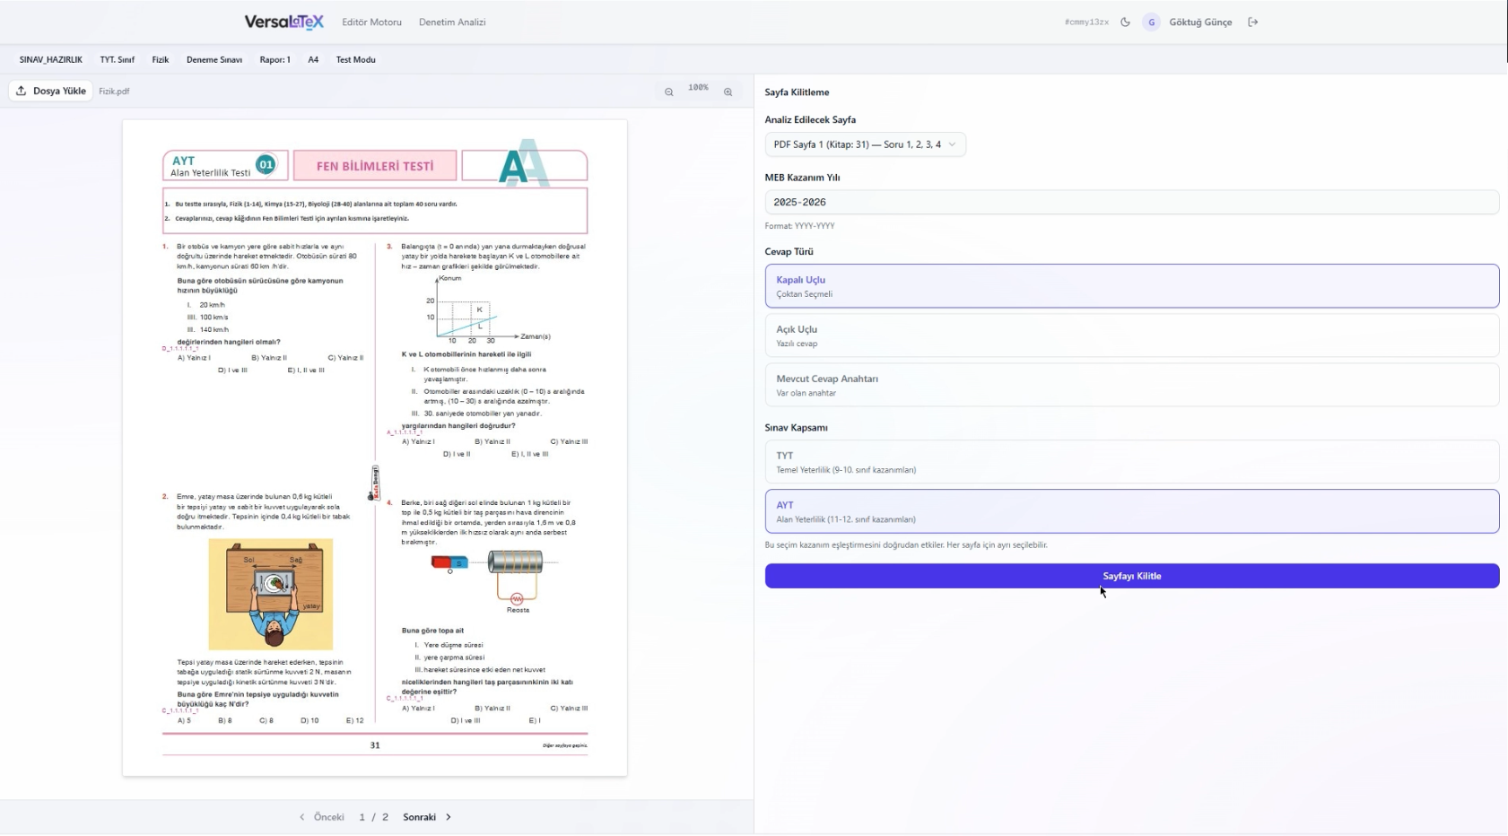Click the PDF page preview

point(375,448)
